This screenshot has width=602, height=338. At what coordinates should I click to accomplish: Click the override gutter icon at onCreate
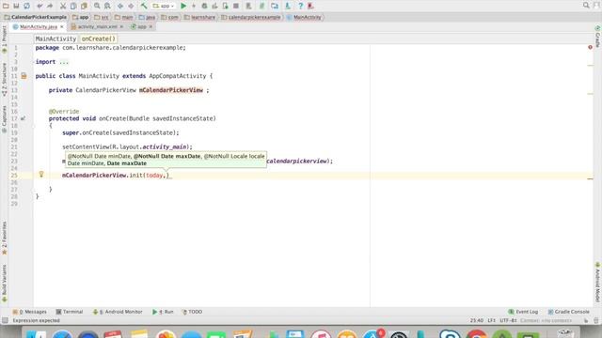coord(23,118)
